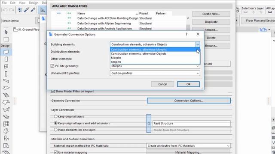The width and height of the screenshot is (275, 154).
Task: Click the Create New... translator button
Action: tap(211, 14)
